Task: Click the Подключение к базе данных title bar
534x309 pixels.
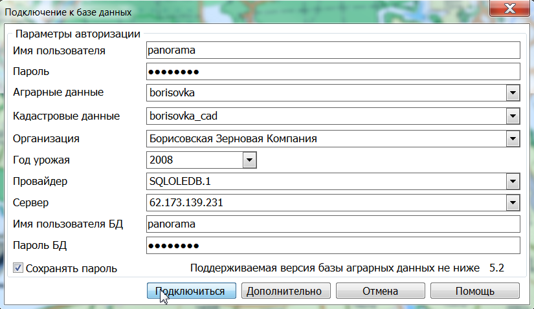Action: coord(194,12)
